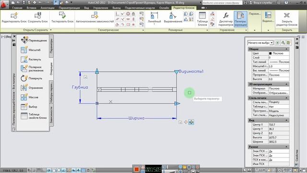Select the parallel geometric constraint icon
This screenshot has width=307, height=173.
pos(117,19)
